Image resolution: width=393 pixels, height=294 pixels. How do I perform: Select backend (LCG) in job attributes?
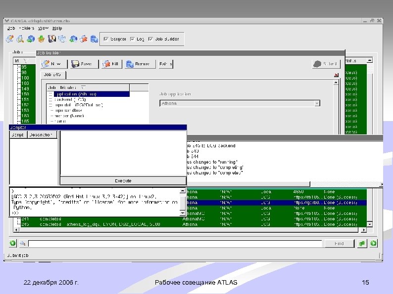pyautogui.click(x=70, y=100)
